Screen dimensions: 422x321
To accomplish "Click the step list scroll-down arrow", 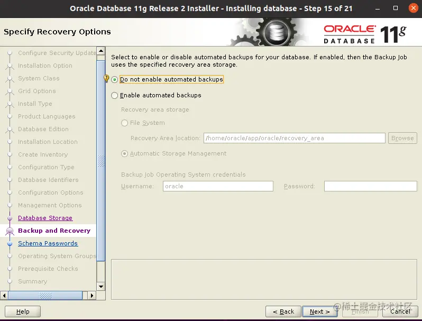I will click(101, 287).
